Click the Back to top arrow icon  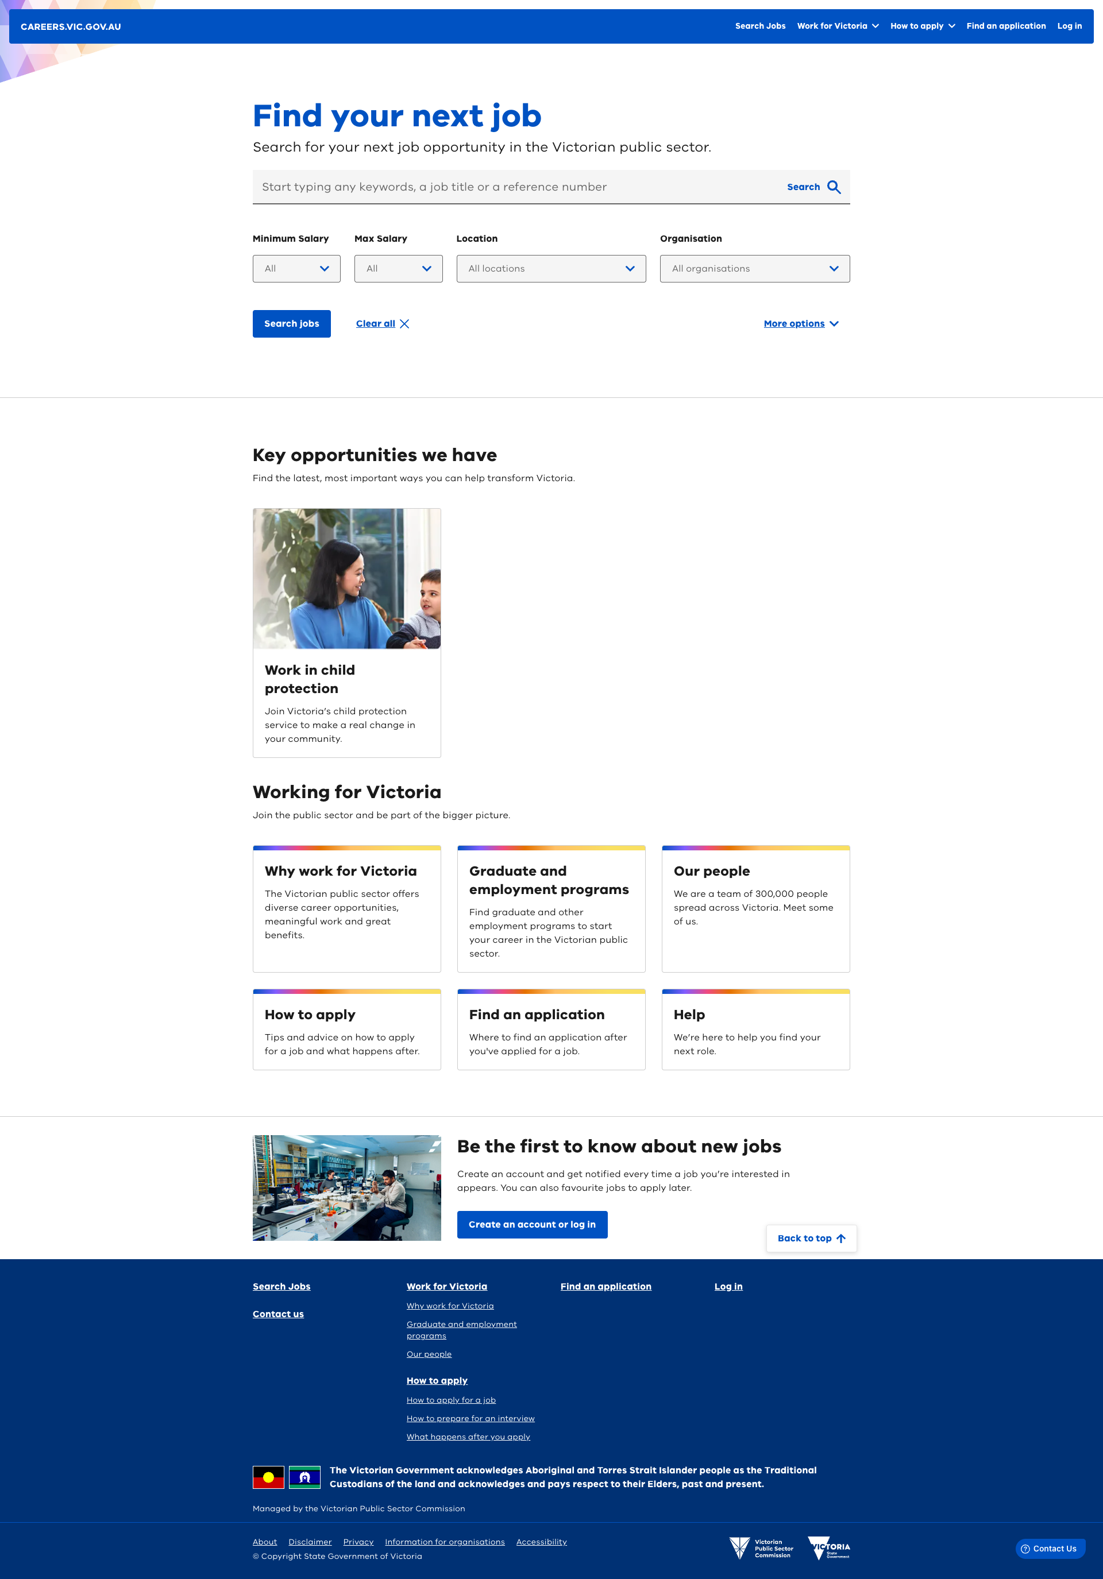pos(841,1239)
